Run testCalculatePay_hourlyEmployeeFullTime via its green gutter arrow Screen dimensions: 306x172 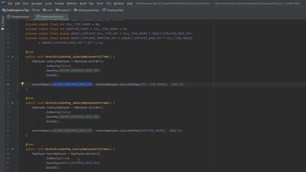(13, 149)
